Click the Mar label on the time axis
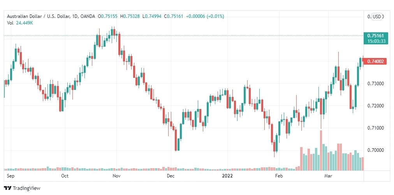394x195 pixels. [x=328, y=176]
